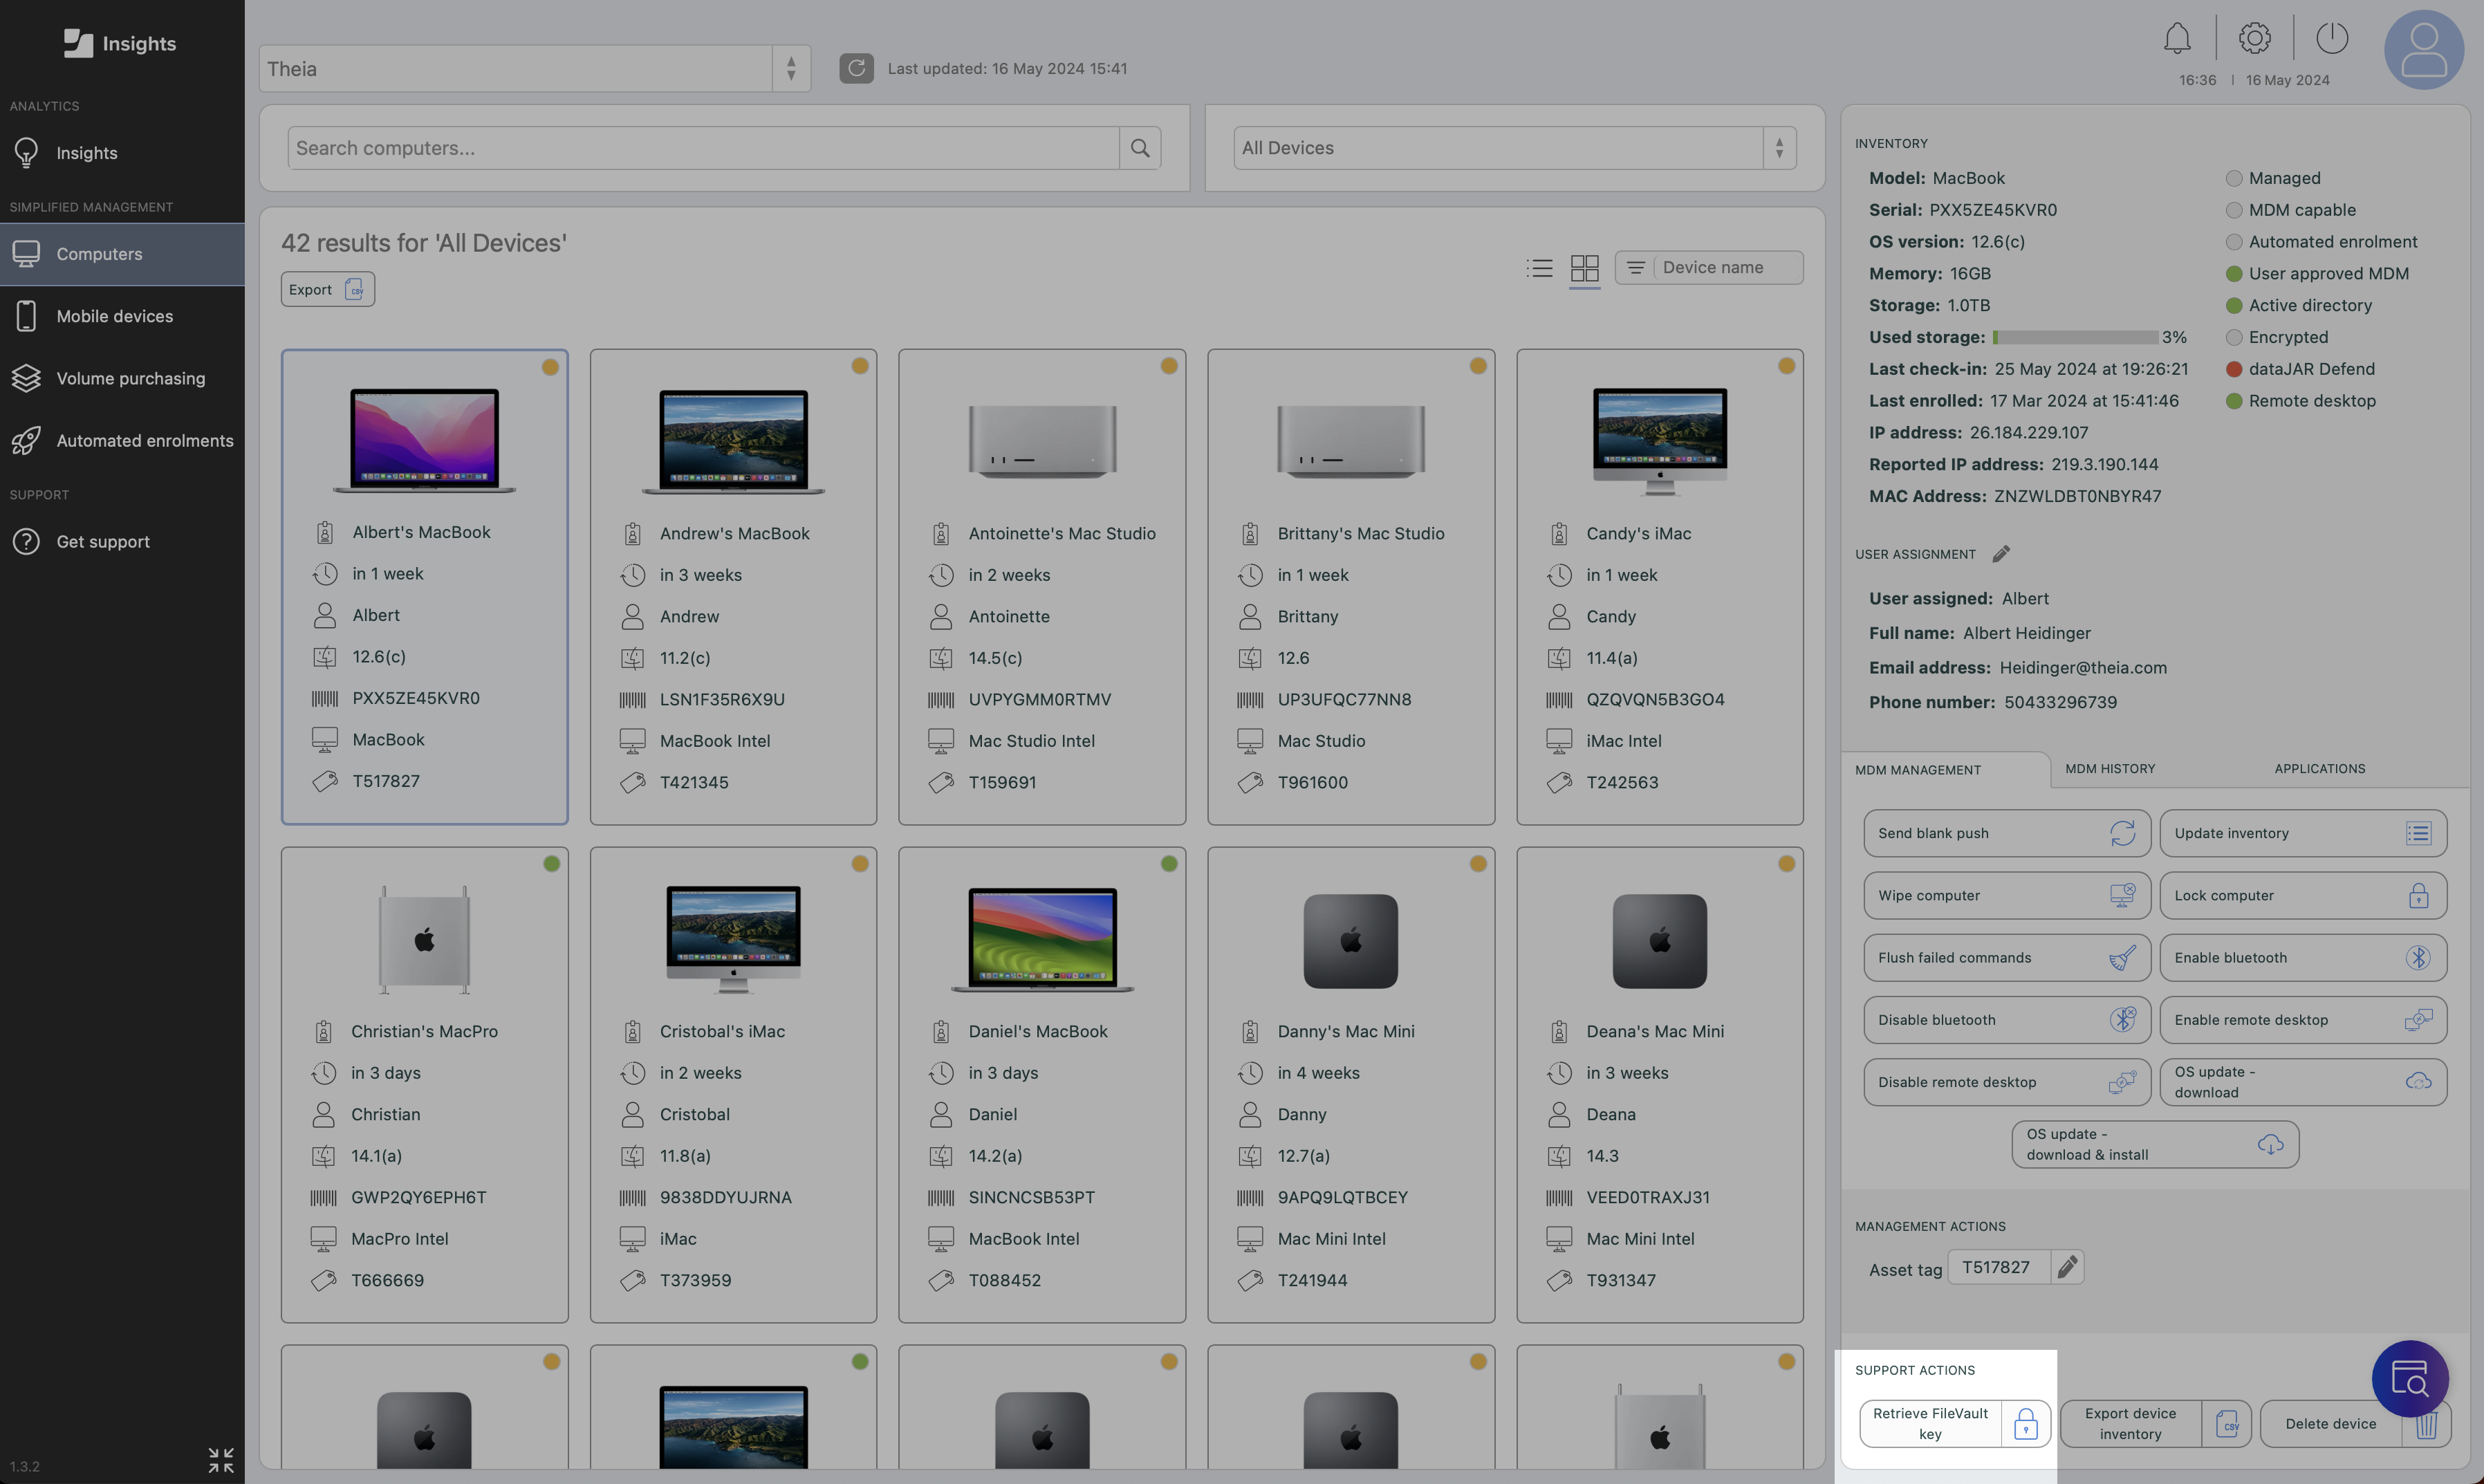Image resolution: width=2484 pixels, height=1484 pixels.
Task: Click the power logout icon
Action: pyautogui.click(x=2332, y=39)
